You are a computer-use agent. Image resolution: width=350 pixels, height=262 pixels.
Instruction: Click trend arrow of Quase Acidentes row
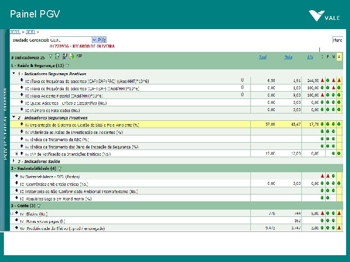coord(22,102)
